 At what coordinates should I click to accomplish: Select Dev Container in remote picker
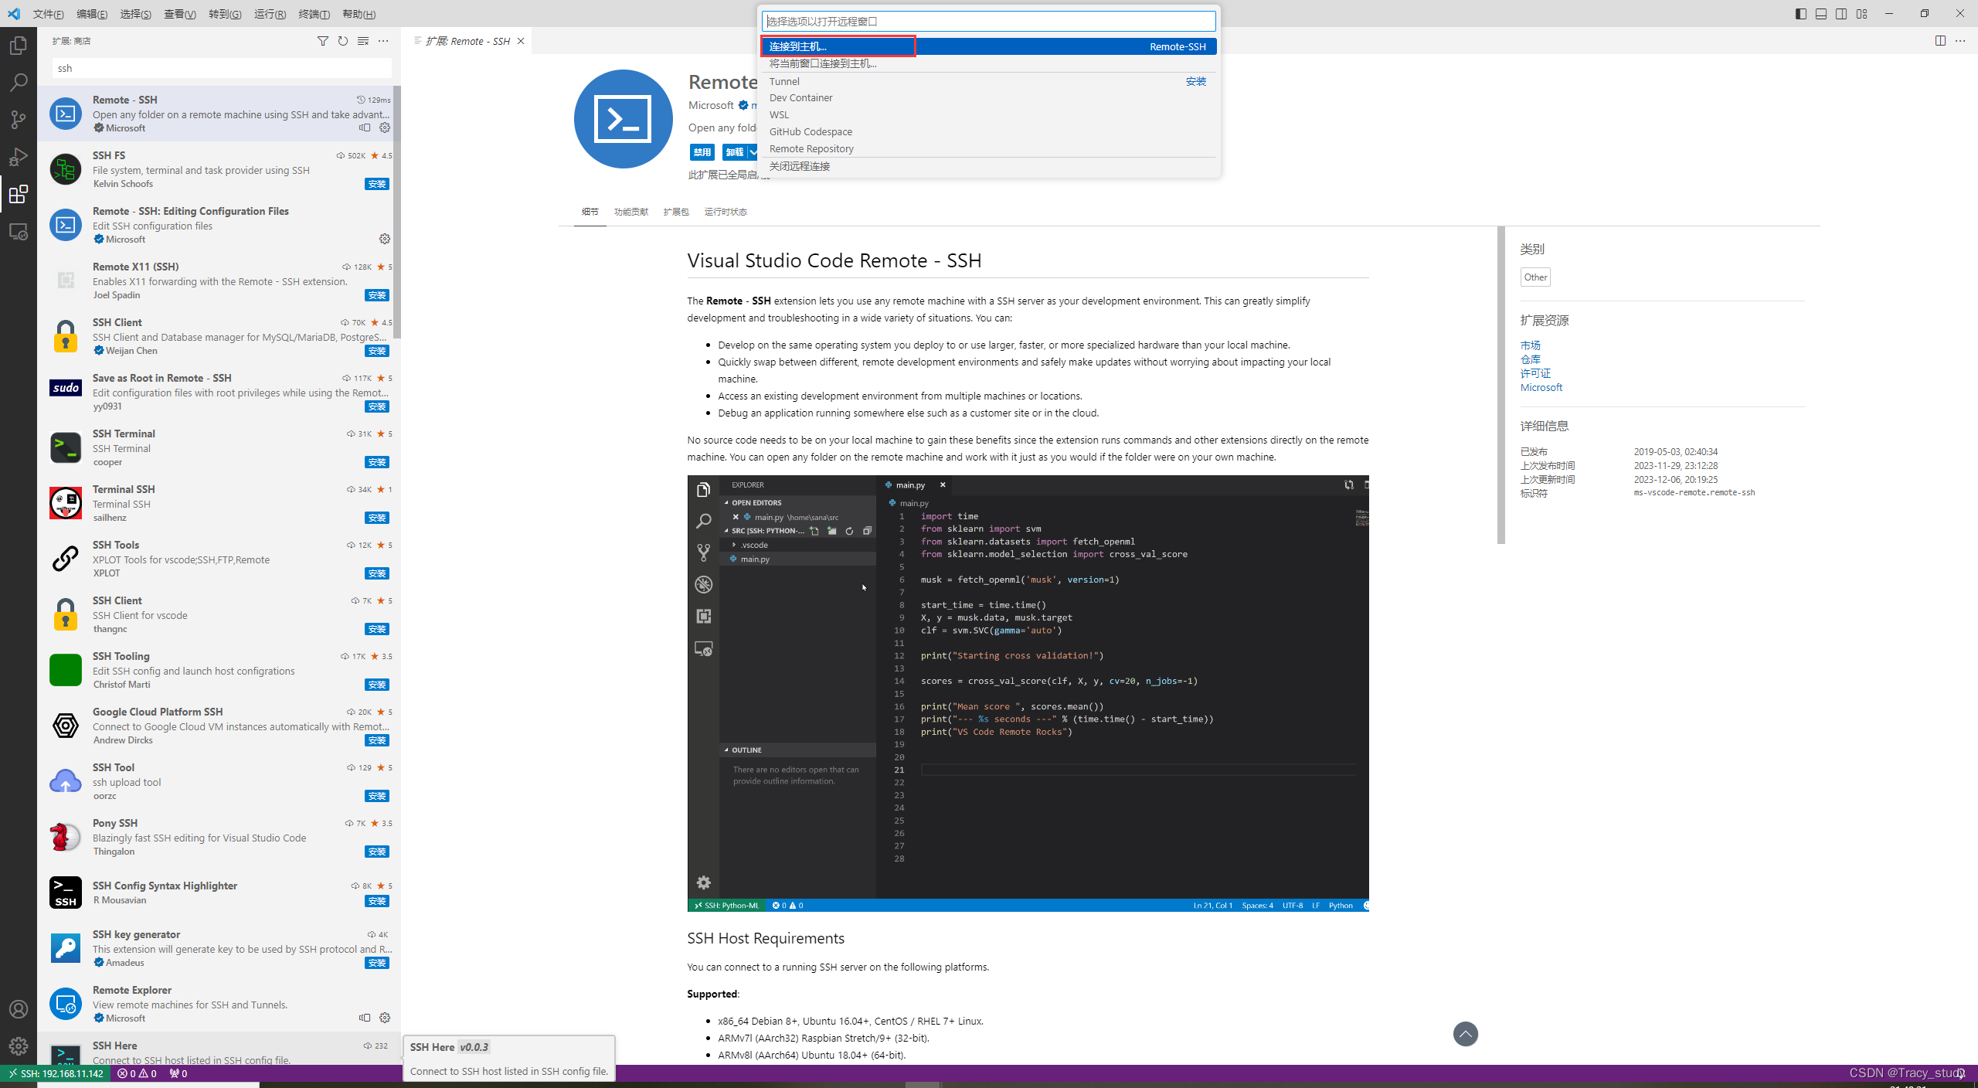[989, 98]
